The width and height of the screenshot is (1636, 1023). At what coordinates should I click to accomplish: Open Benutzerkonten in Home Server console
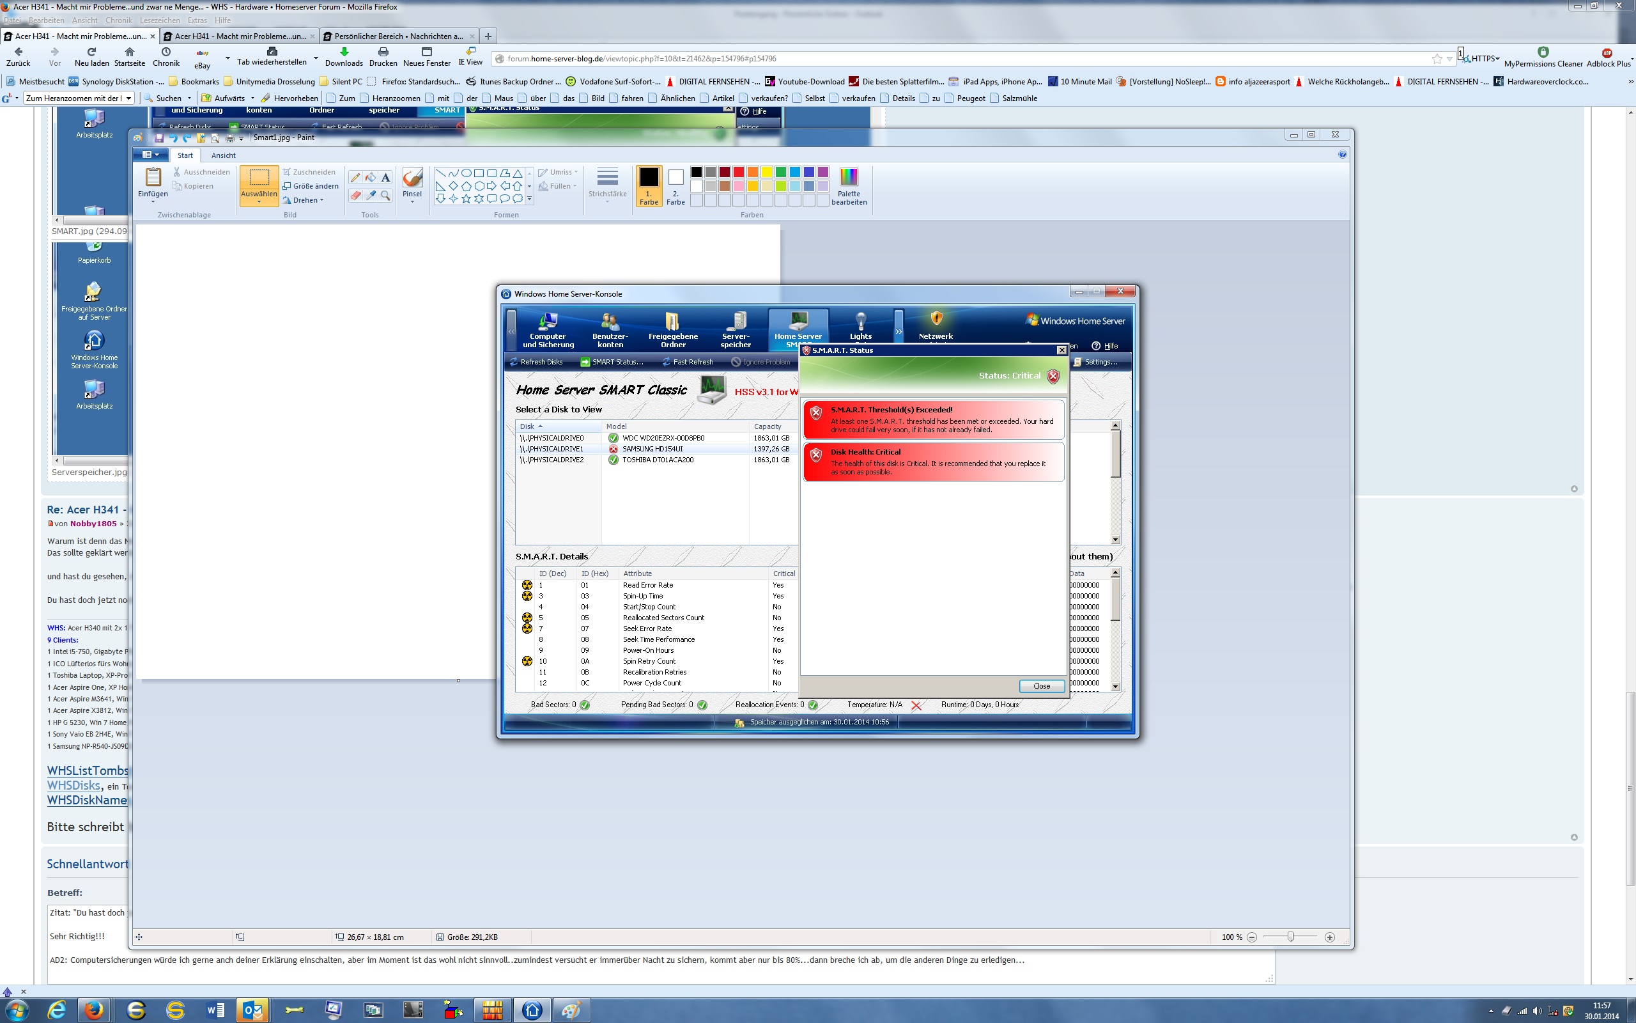click(610, 330)
